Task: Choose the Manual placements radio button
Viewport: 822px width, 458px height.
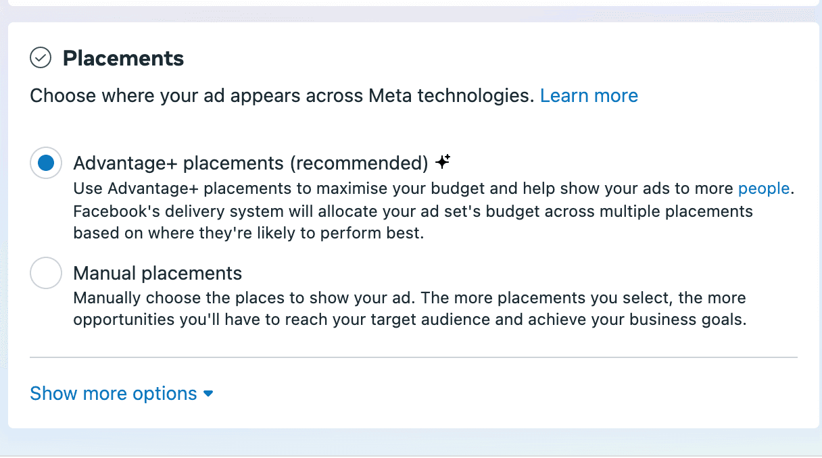Action: coord(46,274)
